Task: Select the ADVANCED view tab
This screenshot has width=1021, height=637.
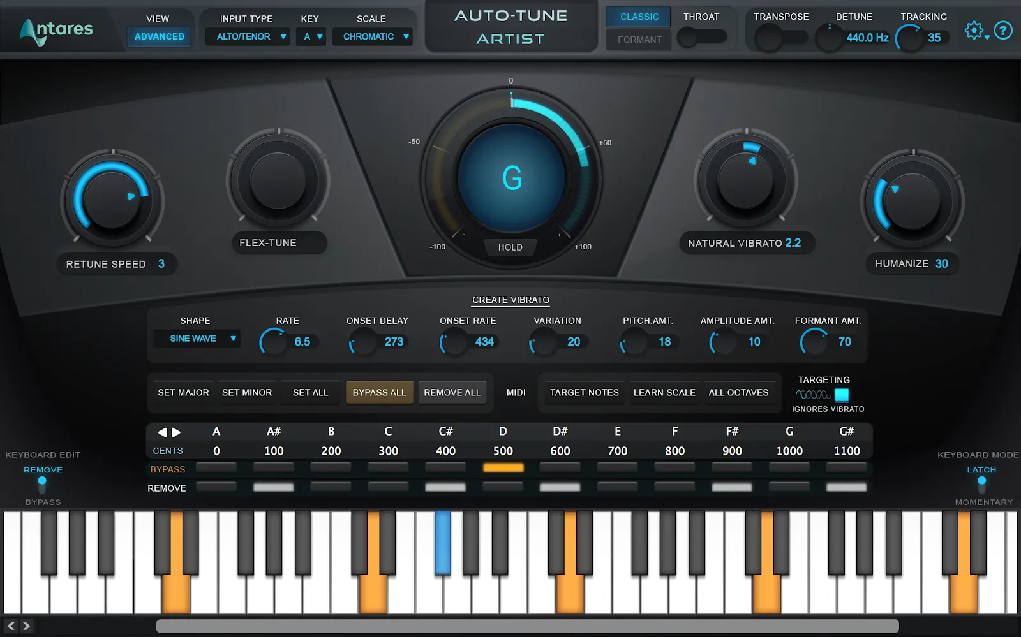Action: pos(158,36)
